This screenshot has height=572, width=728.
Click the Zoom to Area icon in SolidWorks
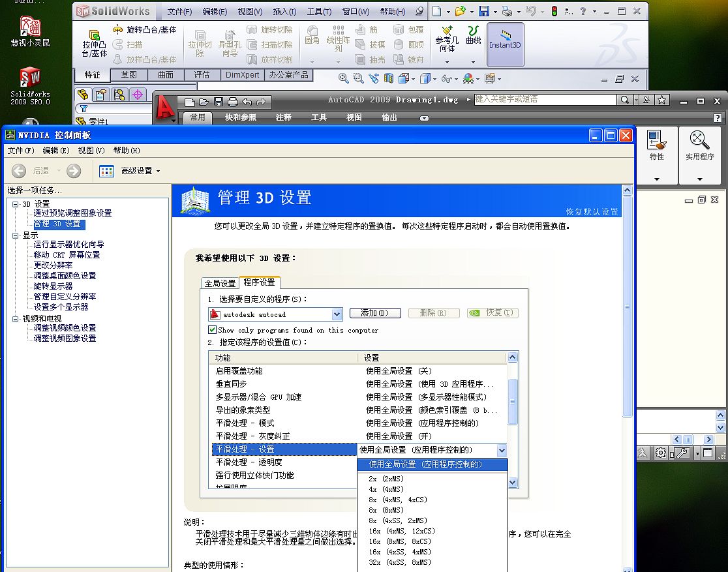pyautogui.click(x=358, y=78)
